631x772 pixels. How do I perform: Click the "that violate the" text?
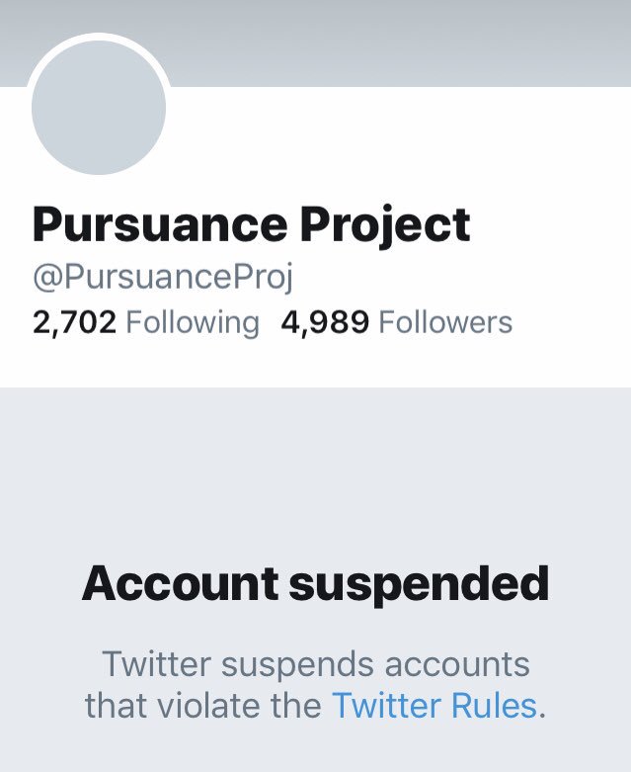tap(202, 706)
